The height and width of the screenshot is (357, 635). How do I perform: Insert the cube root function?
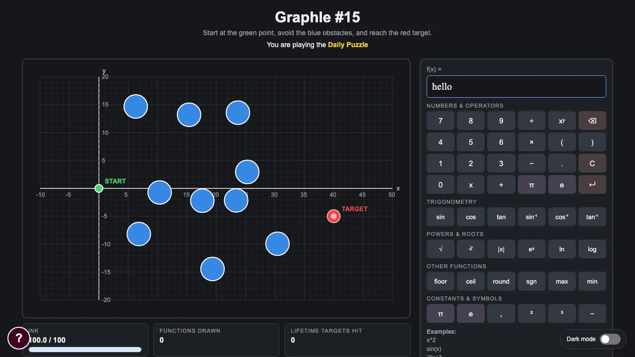[x=471, y=249]
